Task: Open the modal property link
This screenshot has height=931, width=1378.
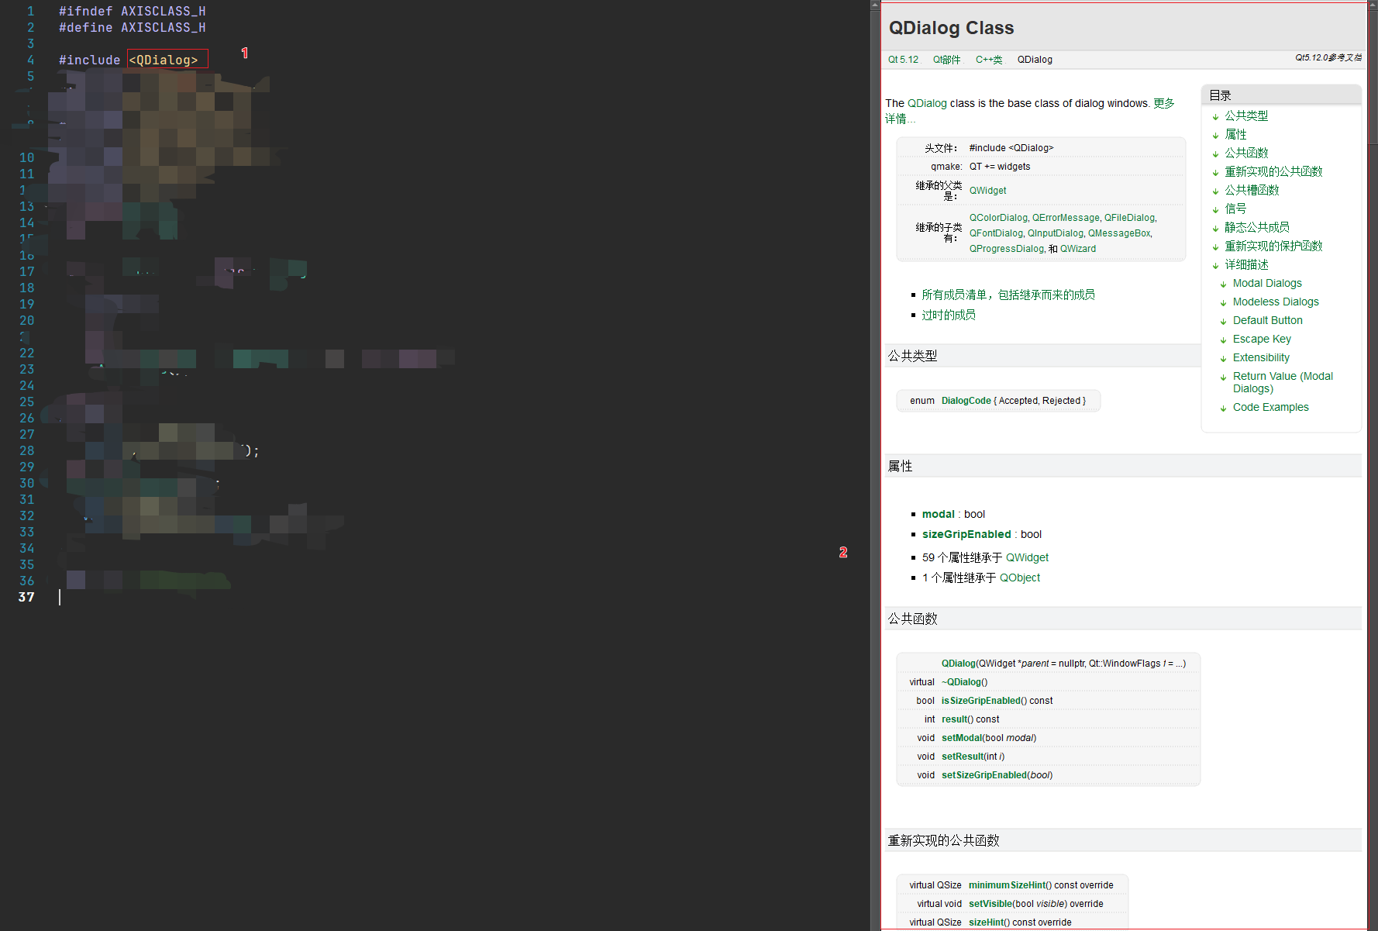Action: [939, 514]
